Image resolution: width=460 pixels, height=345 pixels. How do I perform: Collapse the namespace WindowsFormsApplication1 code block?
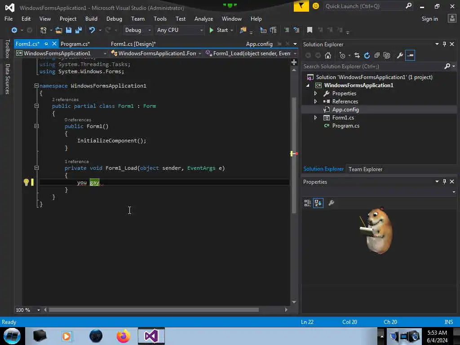coord(36,86)
